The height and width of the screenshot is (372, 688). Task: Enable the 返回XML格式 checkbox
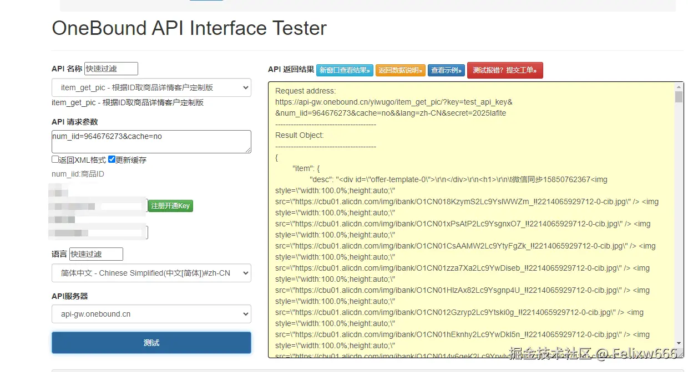coord(55,159)
